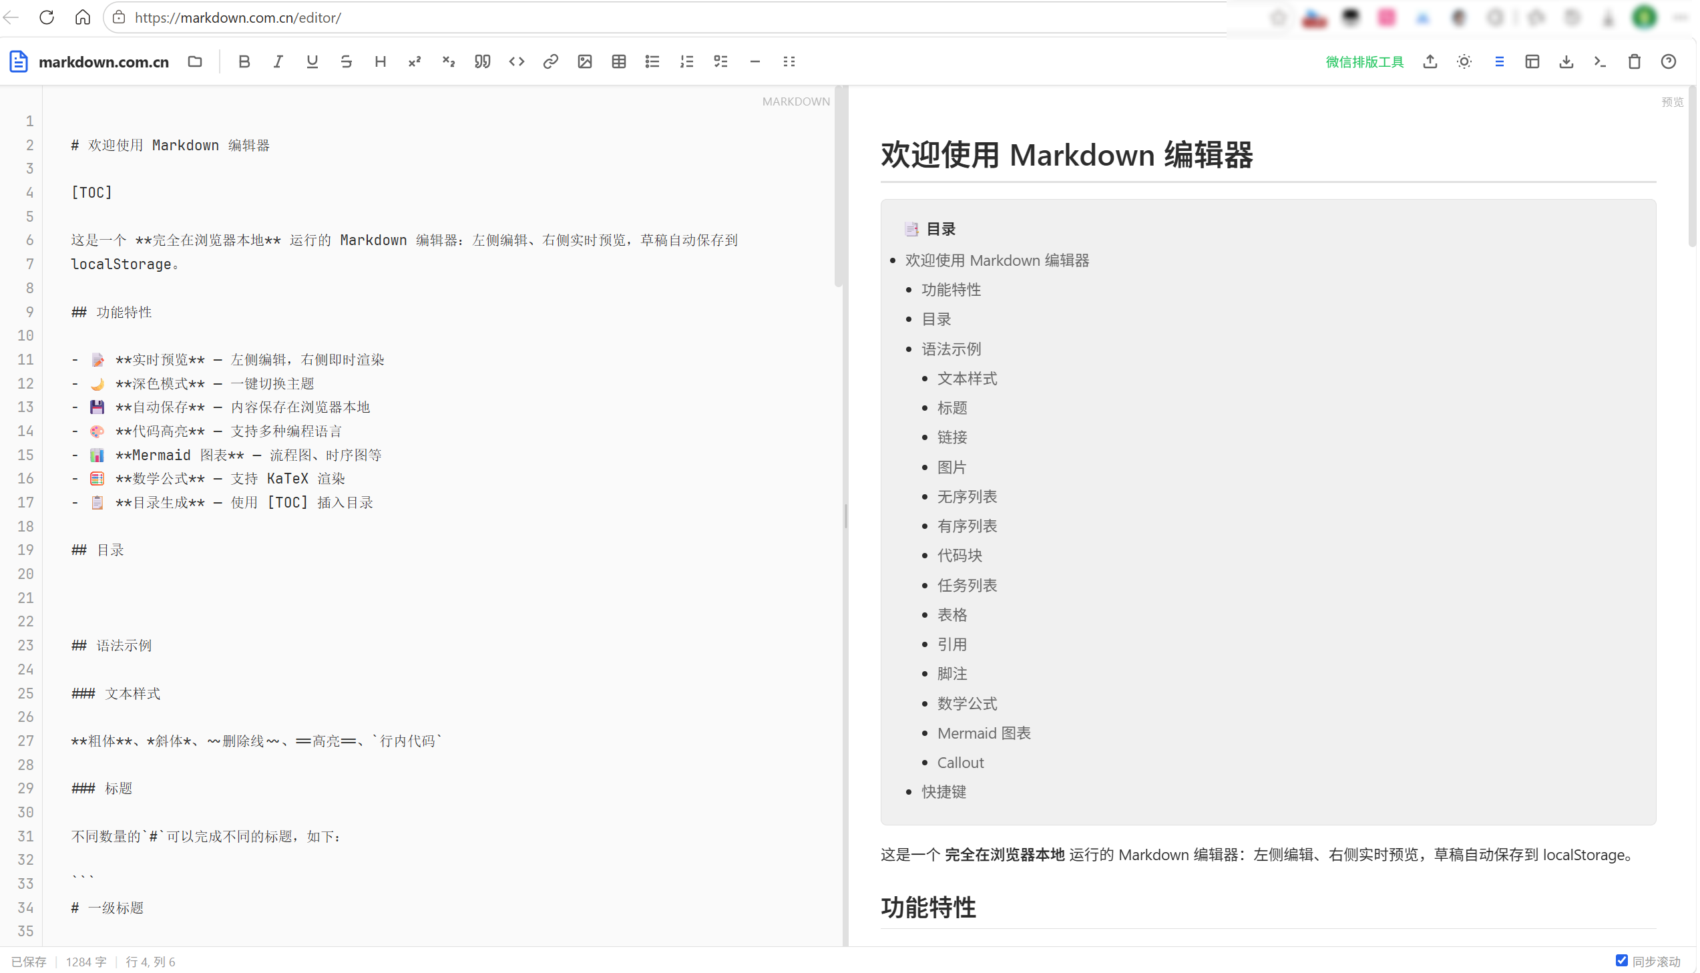
Task: Open the folder file manager icon
Action: point(195,61)
